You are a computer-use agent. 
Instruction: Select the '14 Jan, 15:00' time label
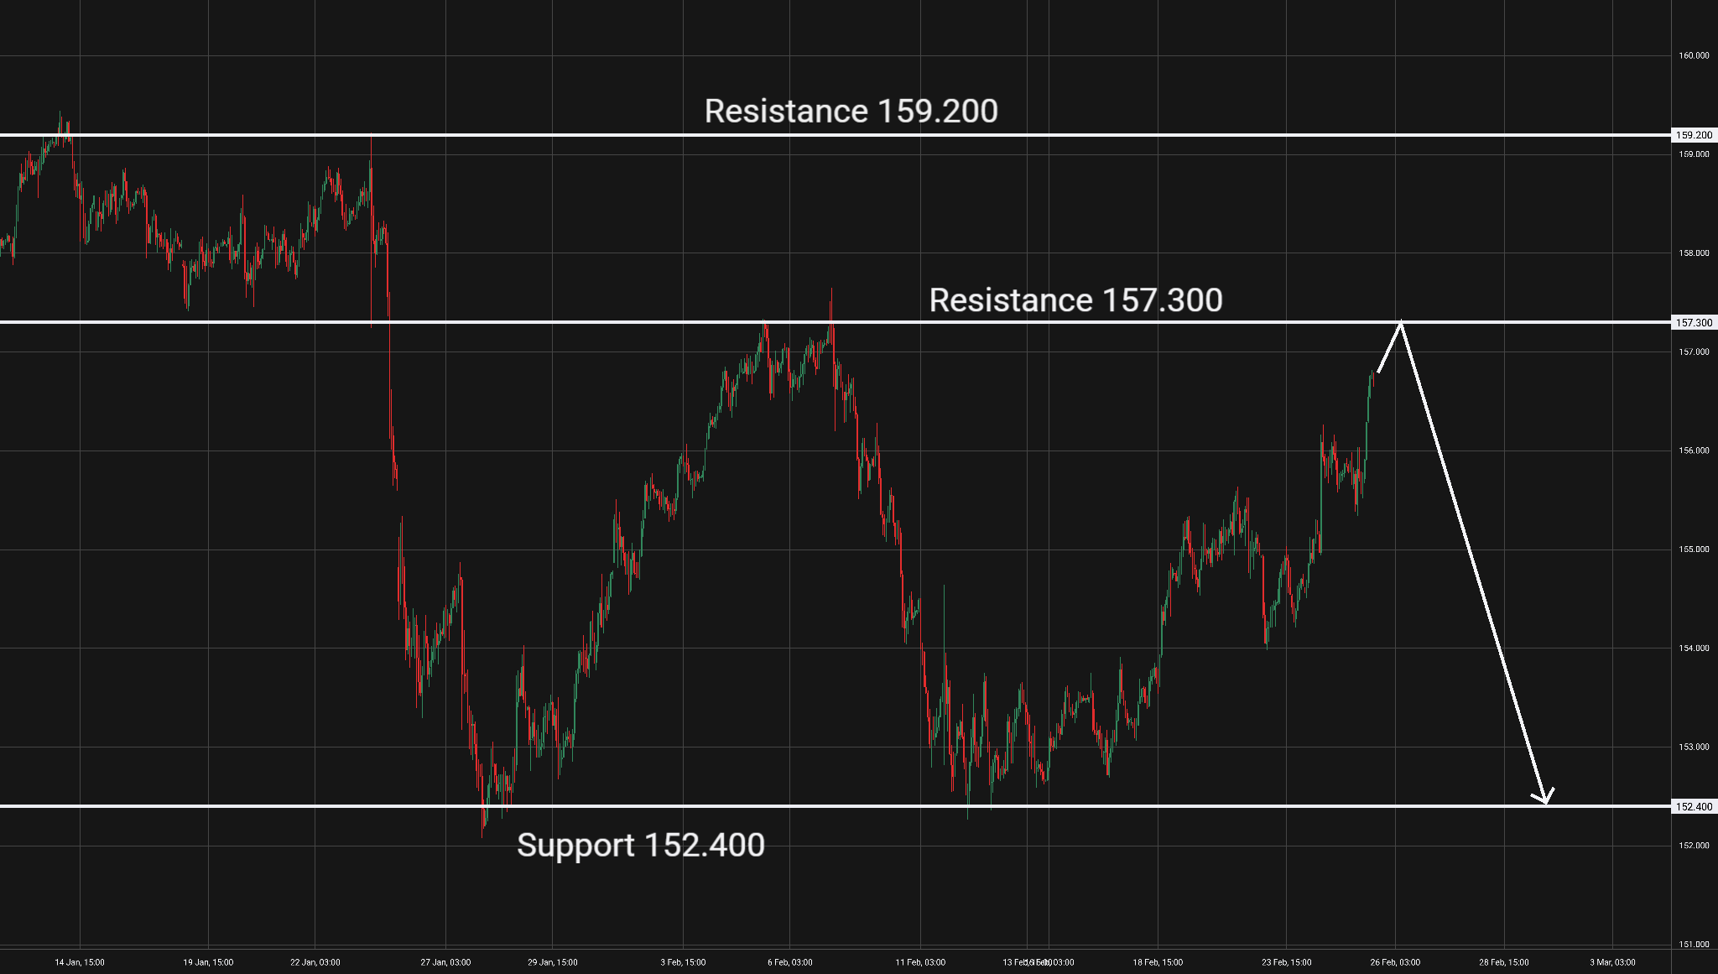pos(80,962)
